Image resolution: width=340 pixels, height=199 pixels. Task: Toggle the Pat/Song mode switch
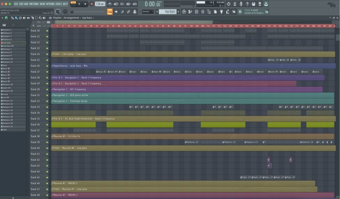[73, 4]
